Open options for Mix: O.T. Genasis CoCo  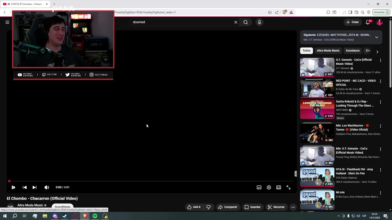click(x=380, y=149)
